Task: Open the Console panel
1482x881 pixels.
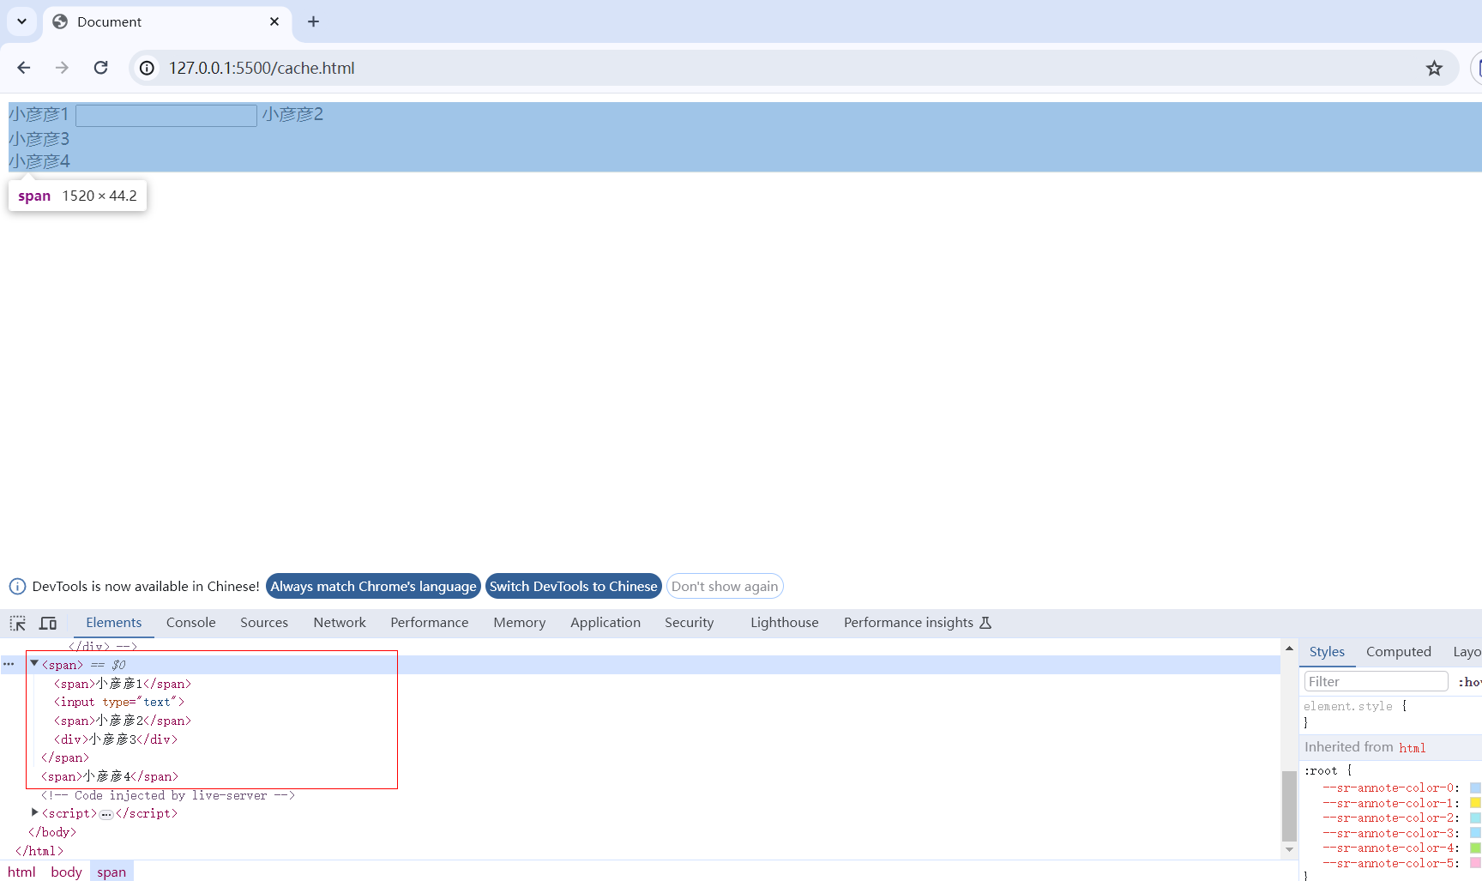Action: 190,623
